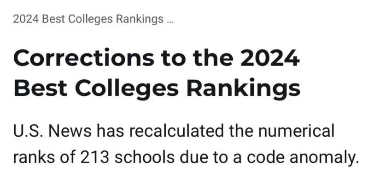Image resolution: width=374 pixels, height=183 pixels.
Task: Click the word Rankings in the headline
Action: (x=243, y=88)
